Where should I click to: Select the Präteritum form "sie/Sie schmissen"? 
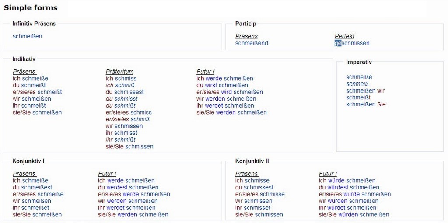(129, 147)
